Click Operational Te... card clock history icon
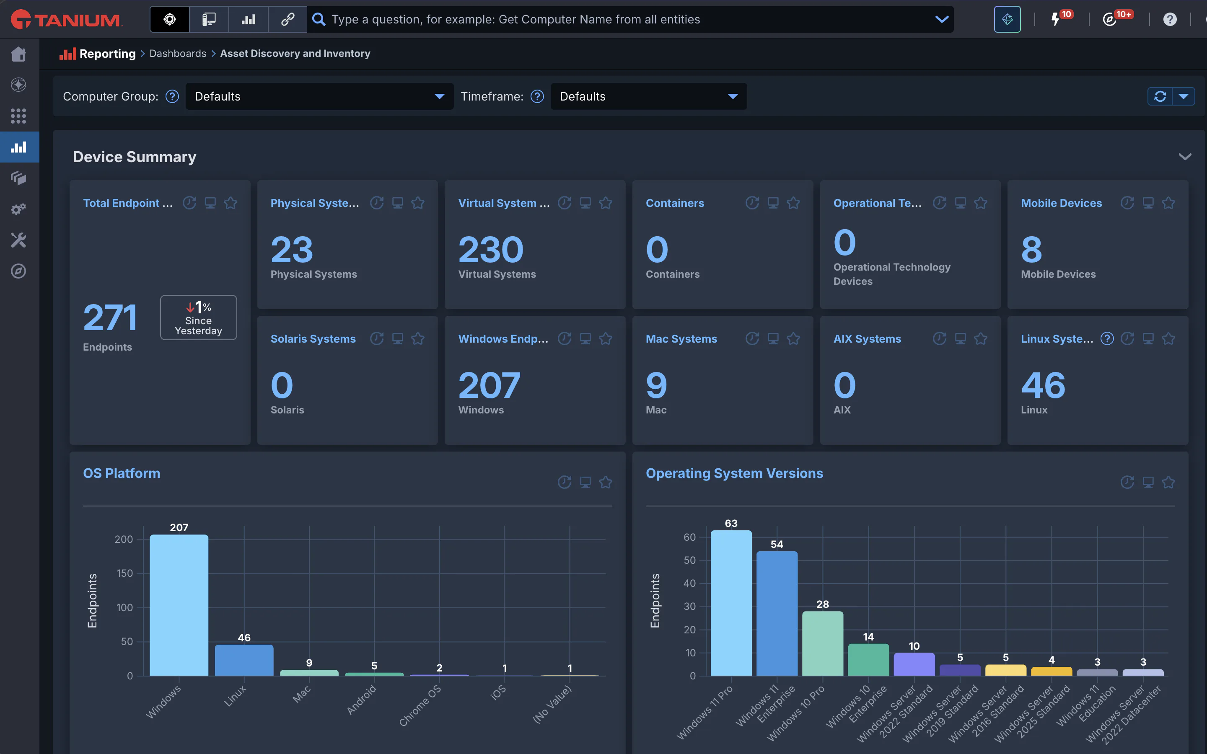 click(940, 203)
